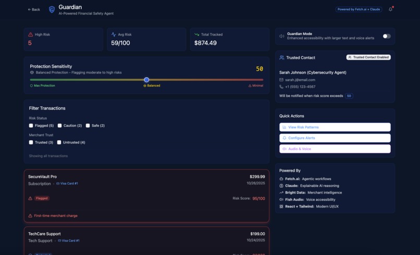The height and width of the screenshot is (255, 420).
Task: Click the Avg Risk pulse icon
Action: tap(114, 34)
